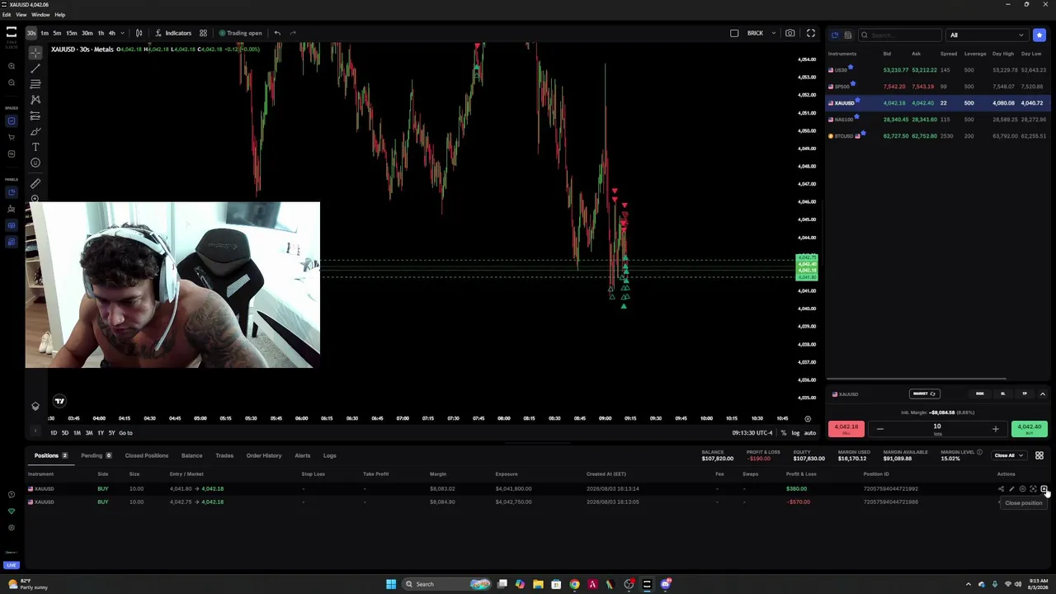Image resolution: width=1056 pixels, height=594 pixels.
Task: Take a chart snapshot with camera icon
Action: coord(790,33)
